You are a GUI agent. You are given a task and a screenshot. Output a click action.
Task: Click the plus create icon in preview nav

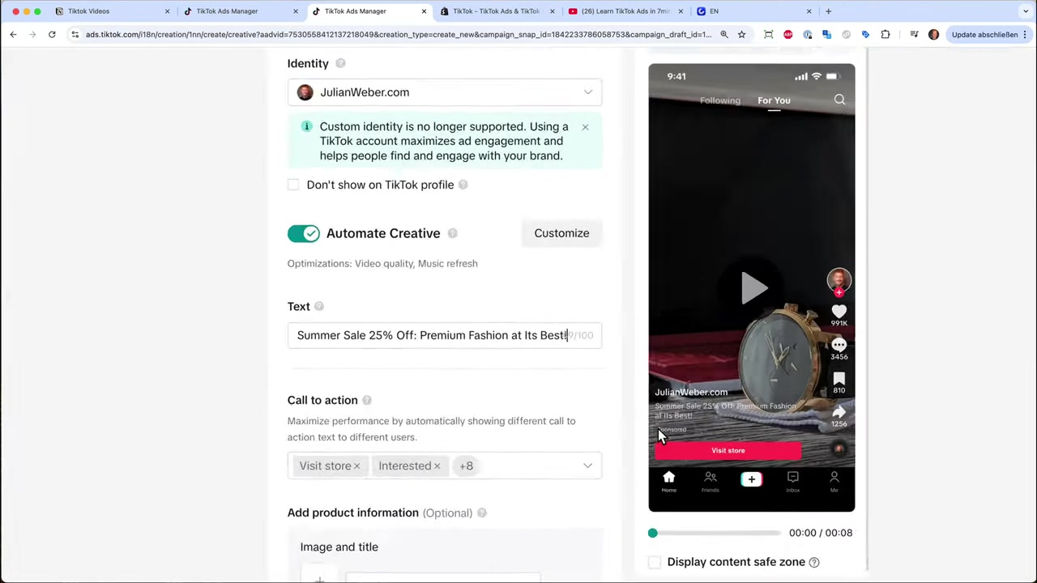751,479
